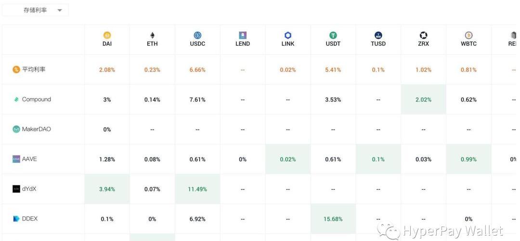This screenshot has width=520, height=241.
Task: Click the USDT Tether icon
Action: (x=333, y=35)
